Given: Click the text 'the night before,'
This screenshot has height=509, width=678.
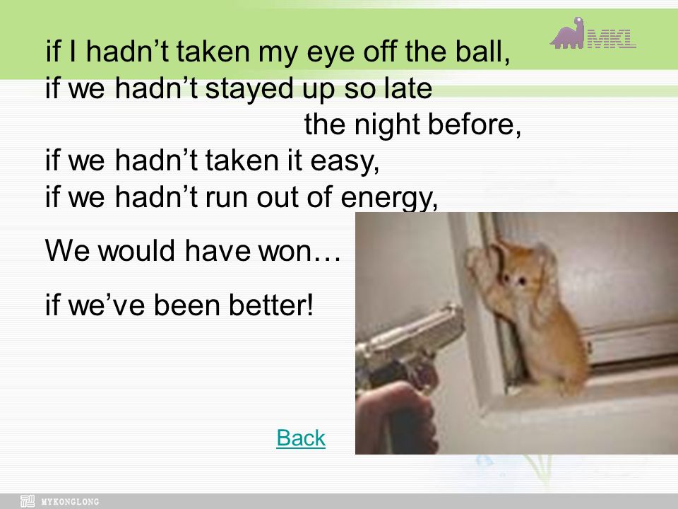Looking at the screenshot, I should (412, 124).
